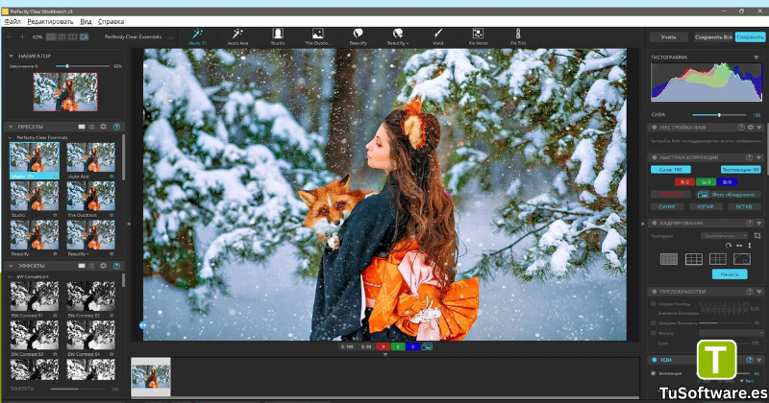Viewport: 769px width, 403px height.
Task: Collapse the Effects panel triangle
Action: point(11,266)
